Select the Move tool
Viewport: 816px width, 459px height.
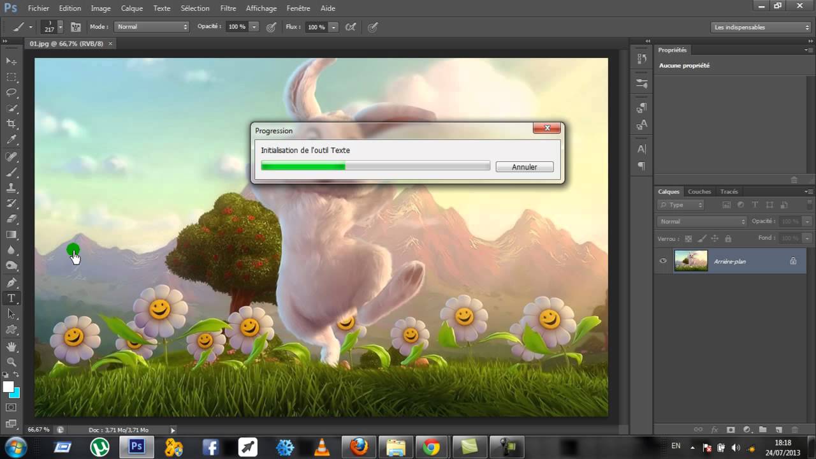pos(11,61)
